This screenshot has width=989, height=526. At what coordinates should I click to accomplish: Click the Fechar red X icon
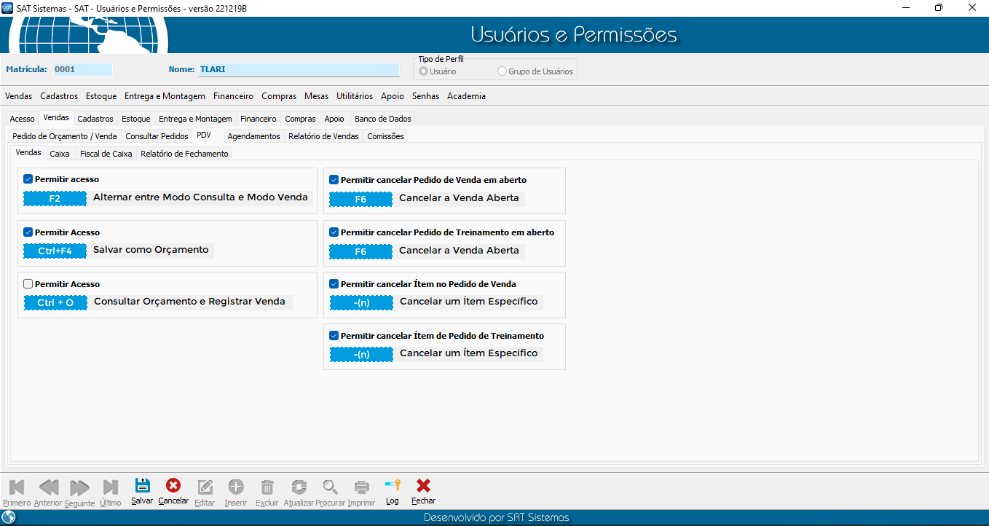click(423, 487)
